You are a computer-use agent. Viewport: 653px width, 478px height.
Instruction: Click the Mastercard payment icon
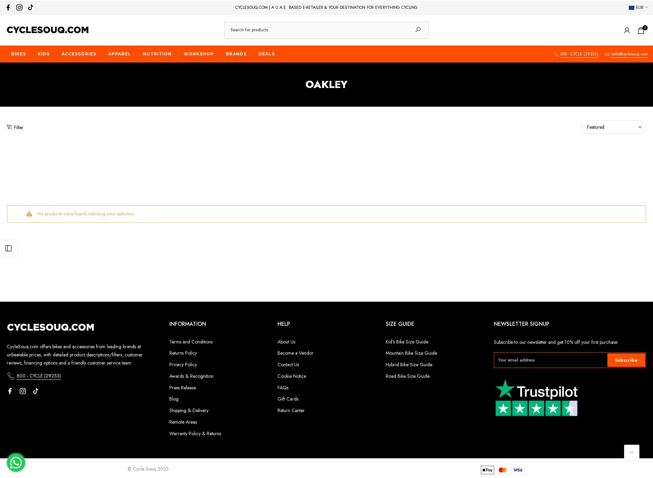(503, 470)
